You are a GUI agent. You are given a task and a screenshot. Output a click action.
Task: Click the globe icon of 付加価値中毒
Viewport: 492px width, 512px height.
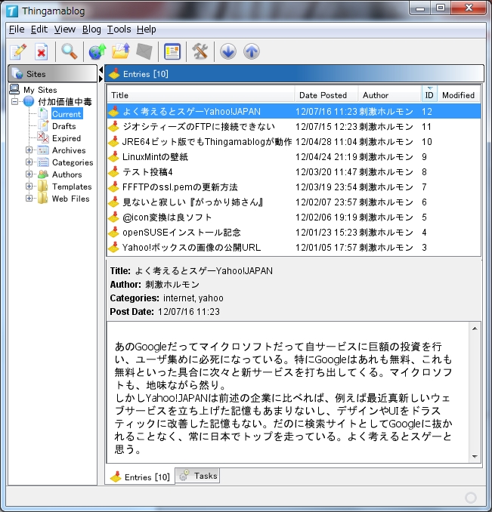click(29, 101)
